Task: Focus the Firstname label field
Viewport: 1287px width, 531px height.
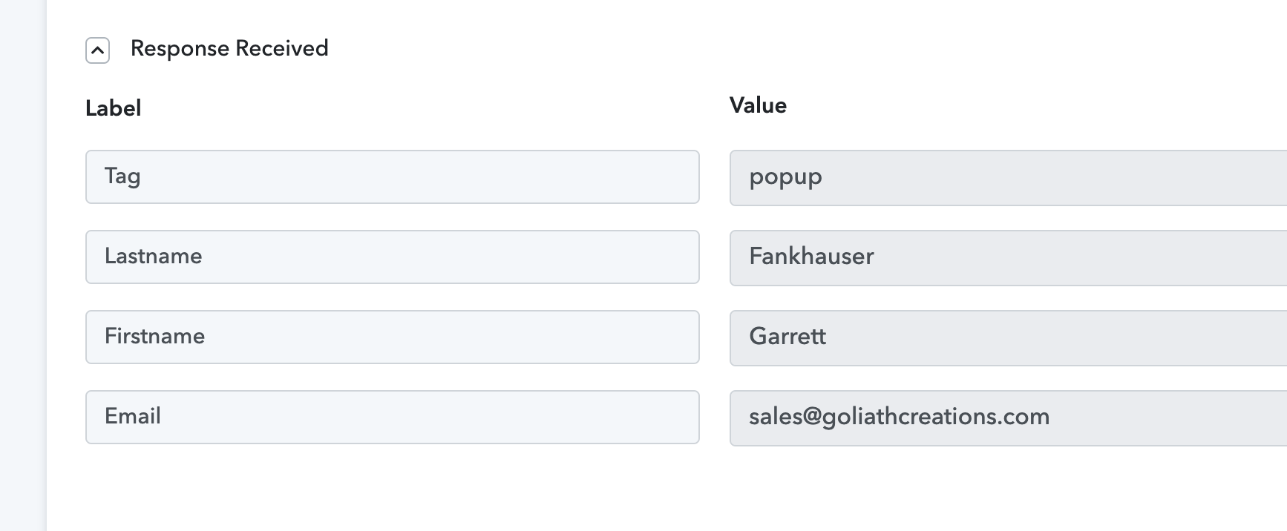Action: pyautogui.click(x=393, y=337)
